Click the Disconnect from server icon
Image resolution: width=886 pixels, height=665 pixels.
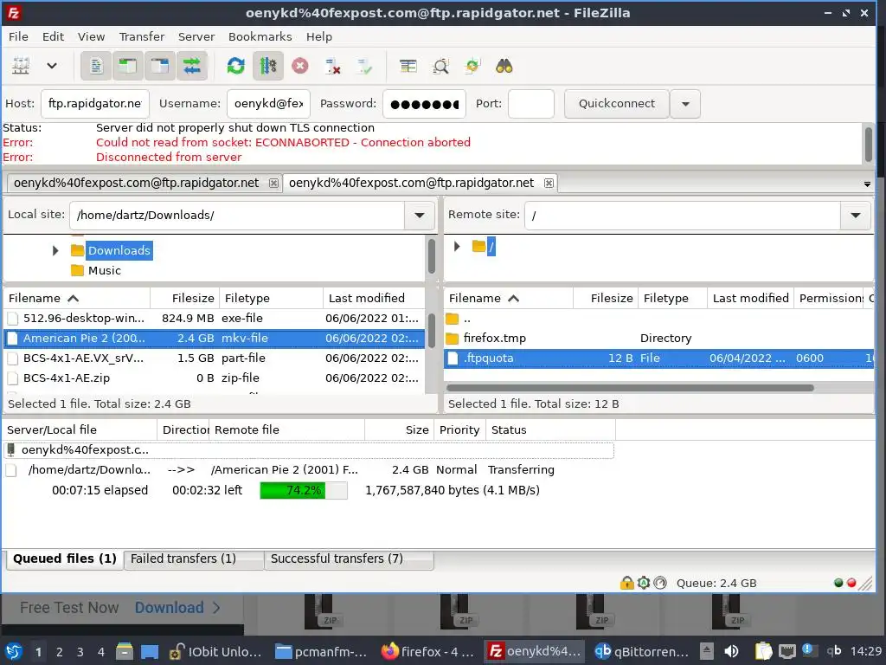[x=332, y=66]
